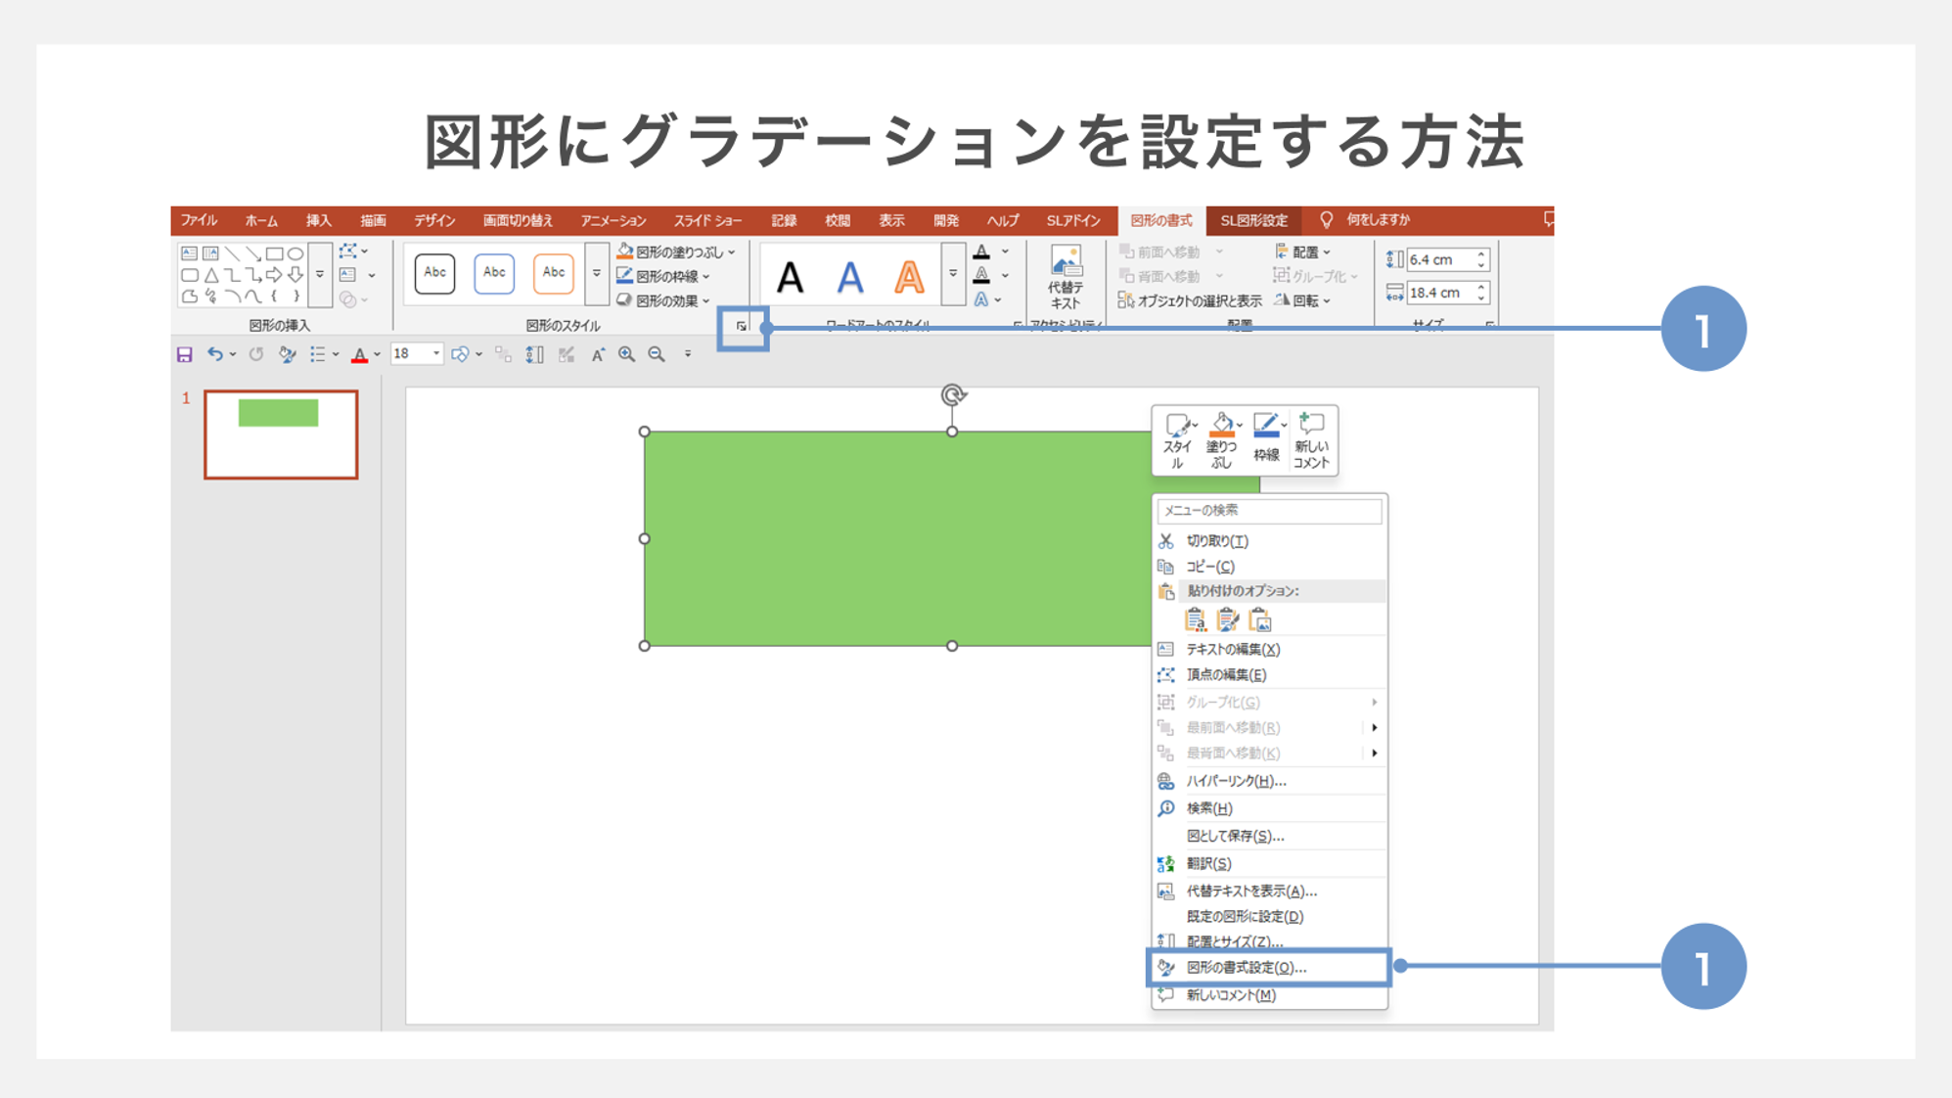Click the save icon in quick access toolbar
This screenshot has height=1098, width=1952.
(x=185, y=354)
